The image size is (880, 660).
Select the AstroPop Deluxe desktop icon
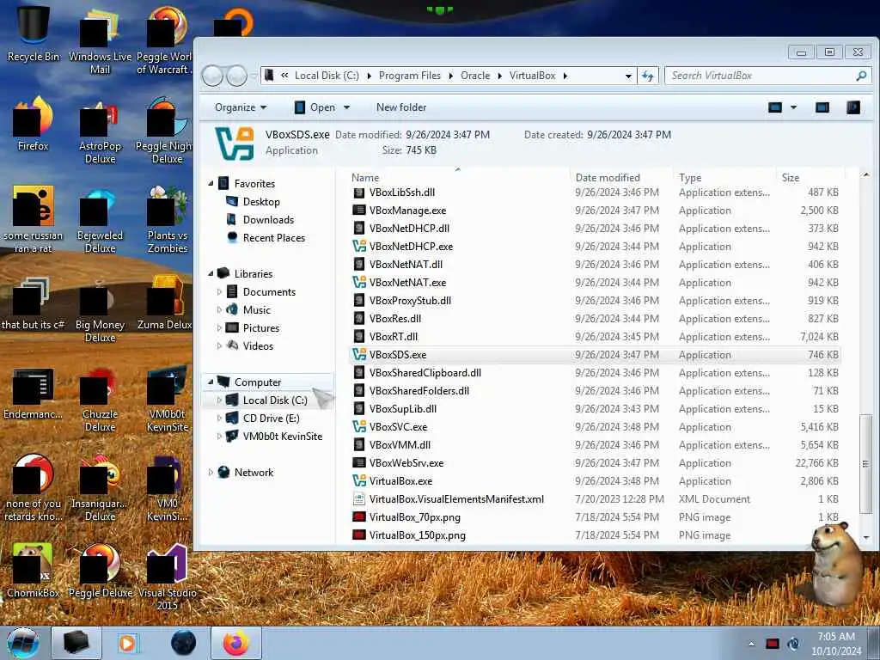[100, 131]
